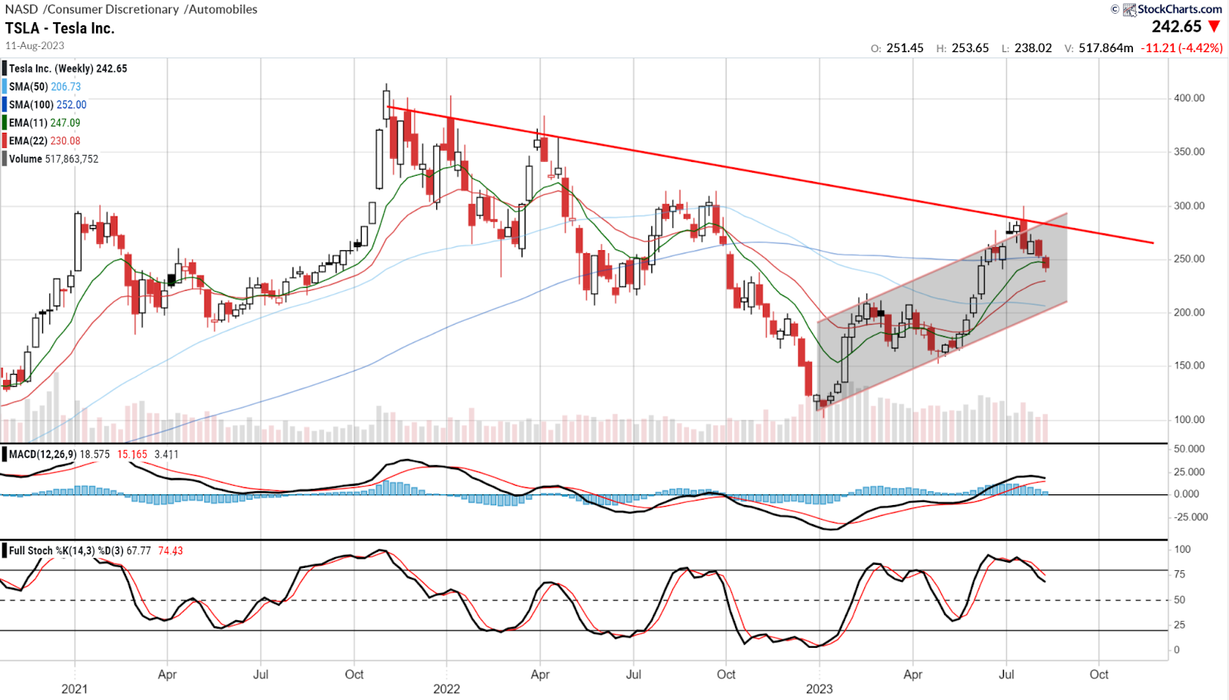Click the MACD axis label '50.000'
1229x700 pixels.
(x=1189, y=449)
